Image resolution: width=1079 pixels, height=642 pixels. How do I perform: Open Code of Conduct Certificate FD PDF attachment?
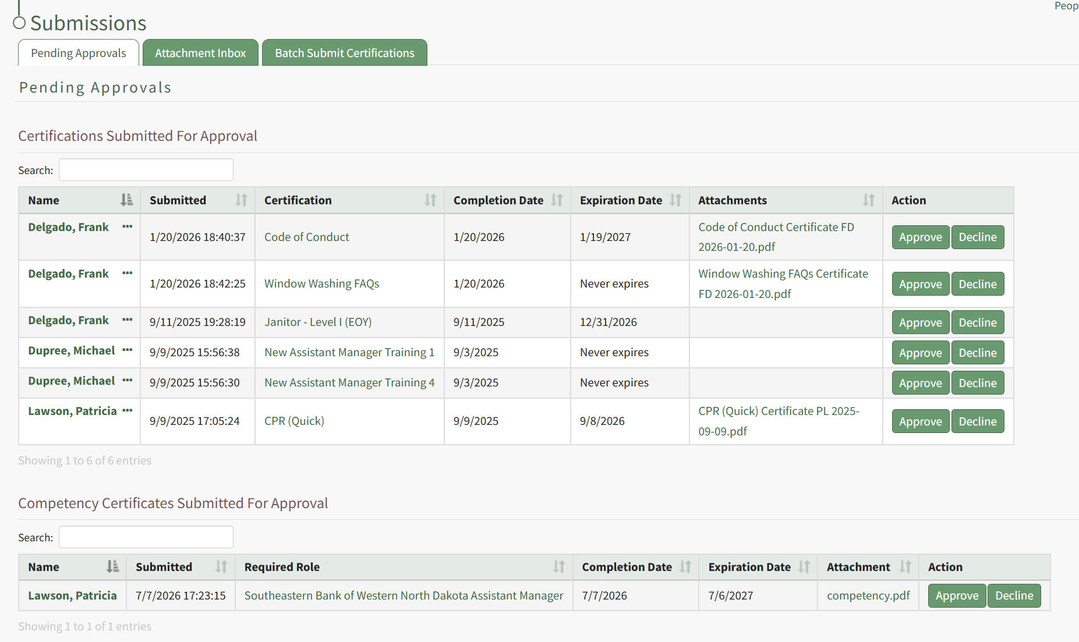776,237
